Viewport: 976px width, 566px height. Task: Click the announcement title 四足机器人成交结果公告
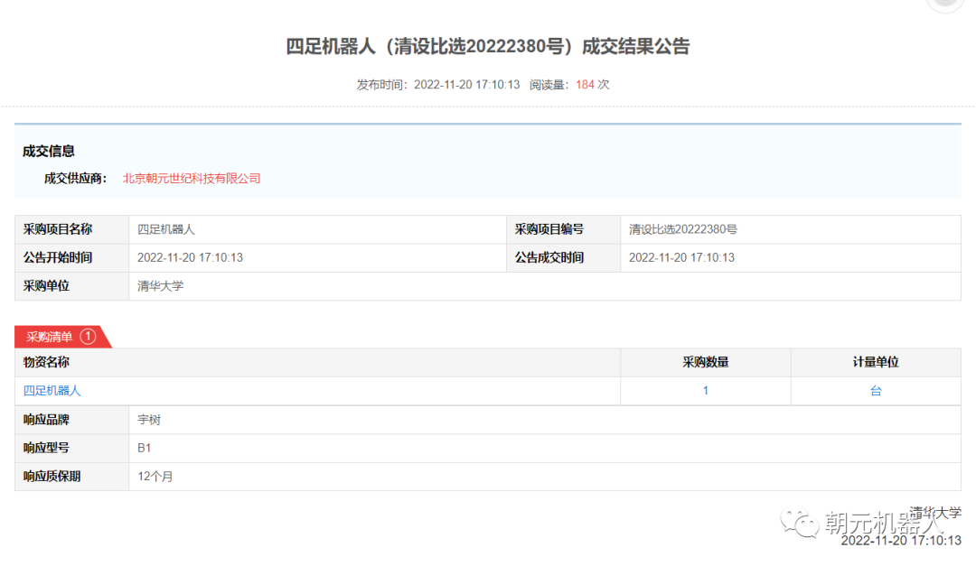pos(488,46)
